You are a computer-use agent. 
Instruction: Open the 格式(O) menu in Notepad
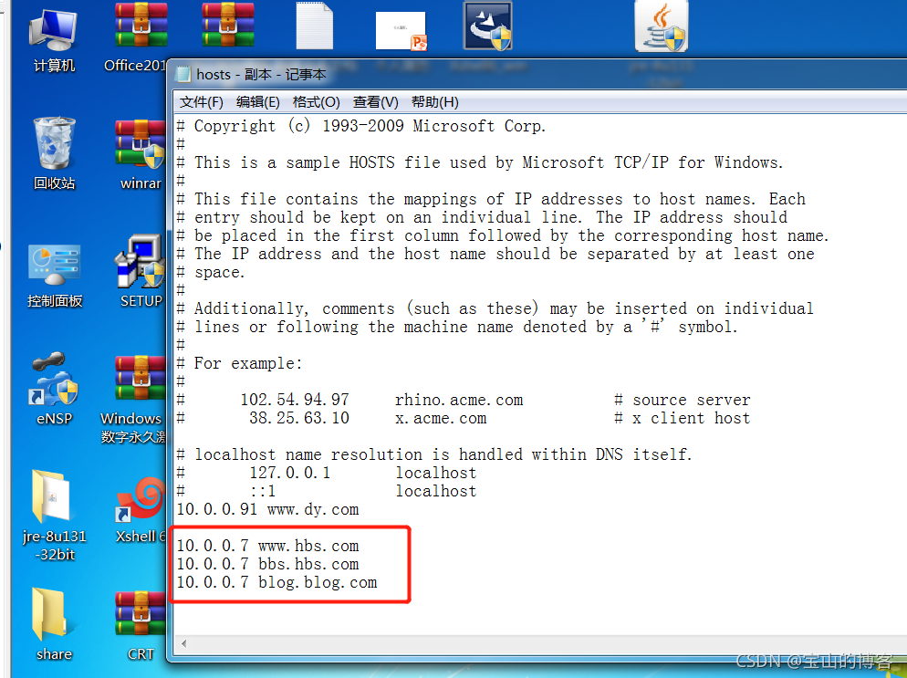click(x=316, y=102)
